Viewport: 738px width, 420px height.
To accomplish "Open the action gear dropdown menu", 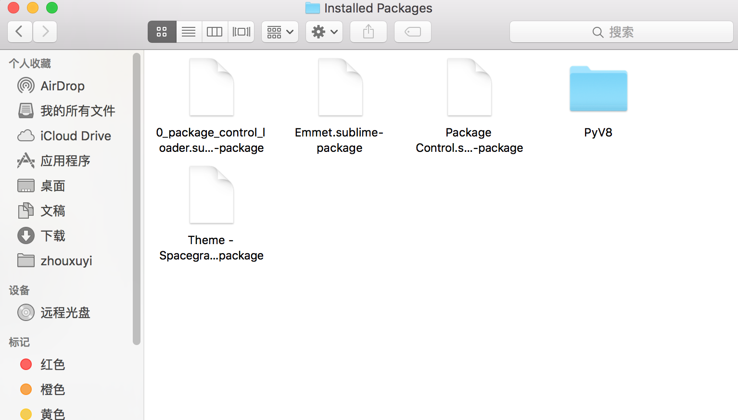I will [324, 31].
